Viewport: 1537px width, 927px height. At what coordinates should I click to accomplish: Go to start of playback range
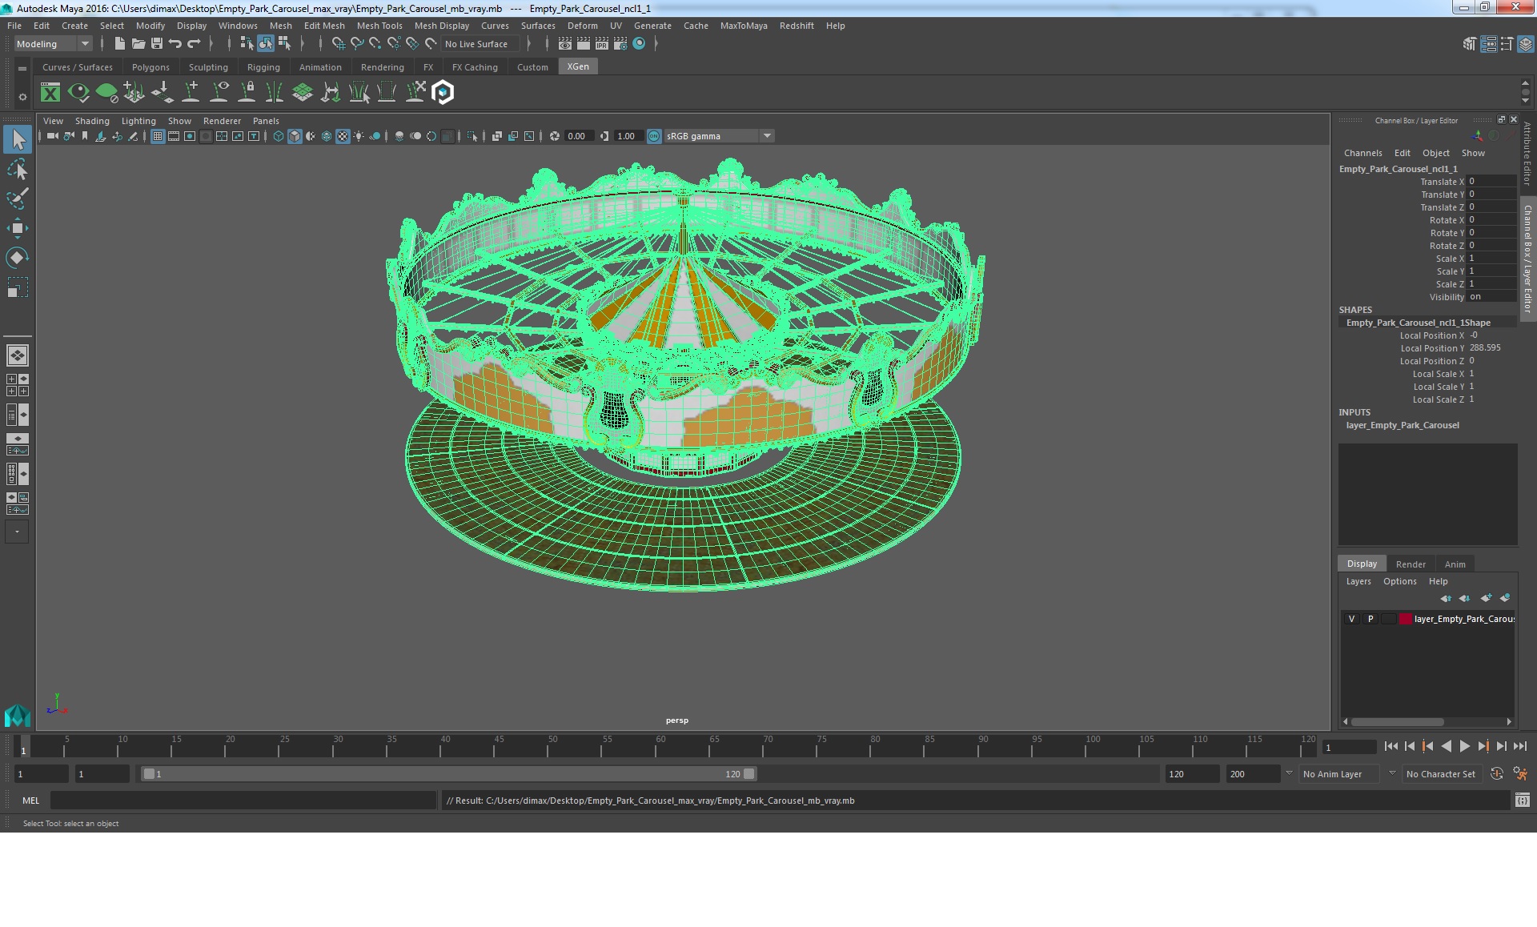[1391, 746]
